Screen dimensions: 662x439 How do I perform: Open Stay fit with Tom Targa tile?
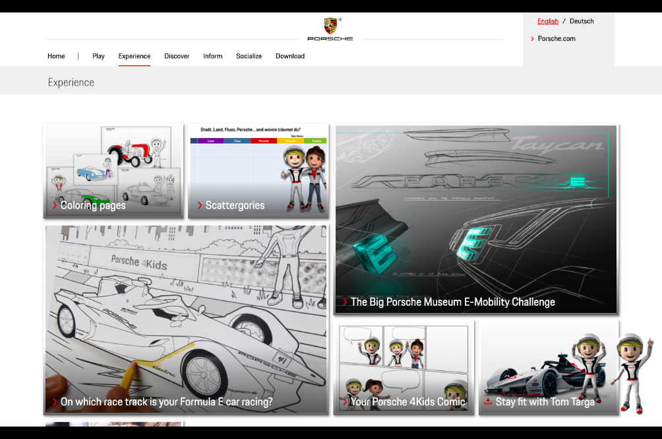(x=549, y=368)
